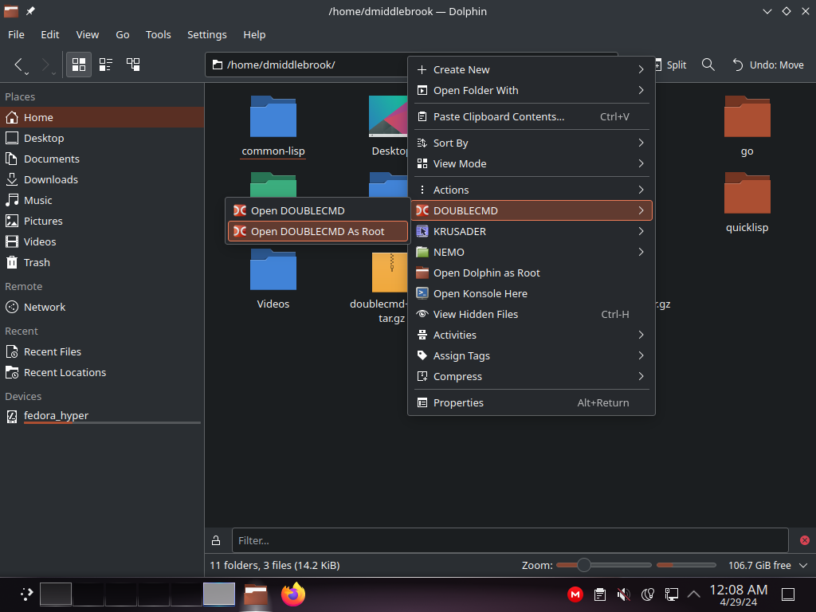Click the Filter input field

510,540
